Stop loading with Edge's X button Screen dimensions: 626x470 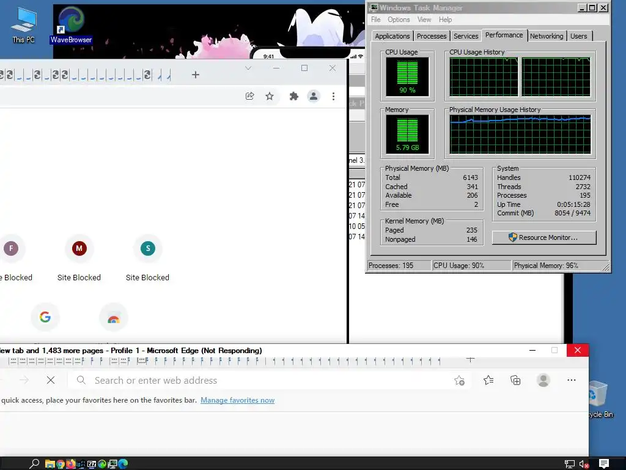coord(51,380)
